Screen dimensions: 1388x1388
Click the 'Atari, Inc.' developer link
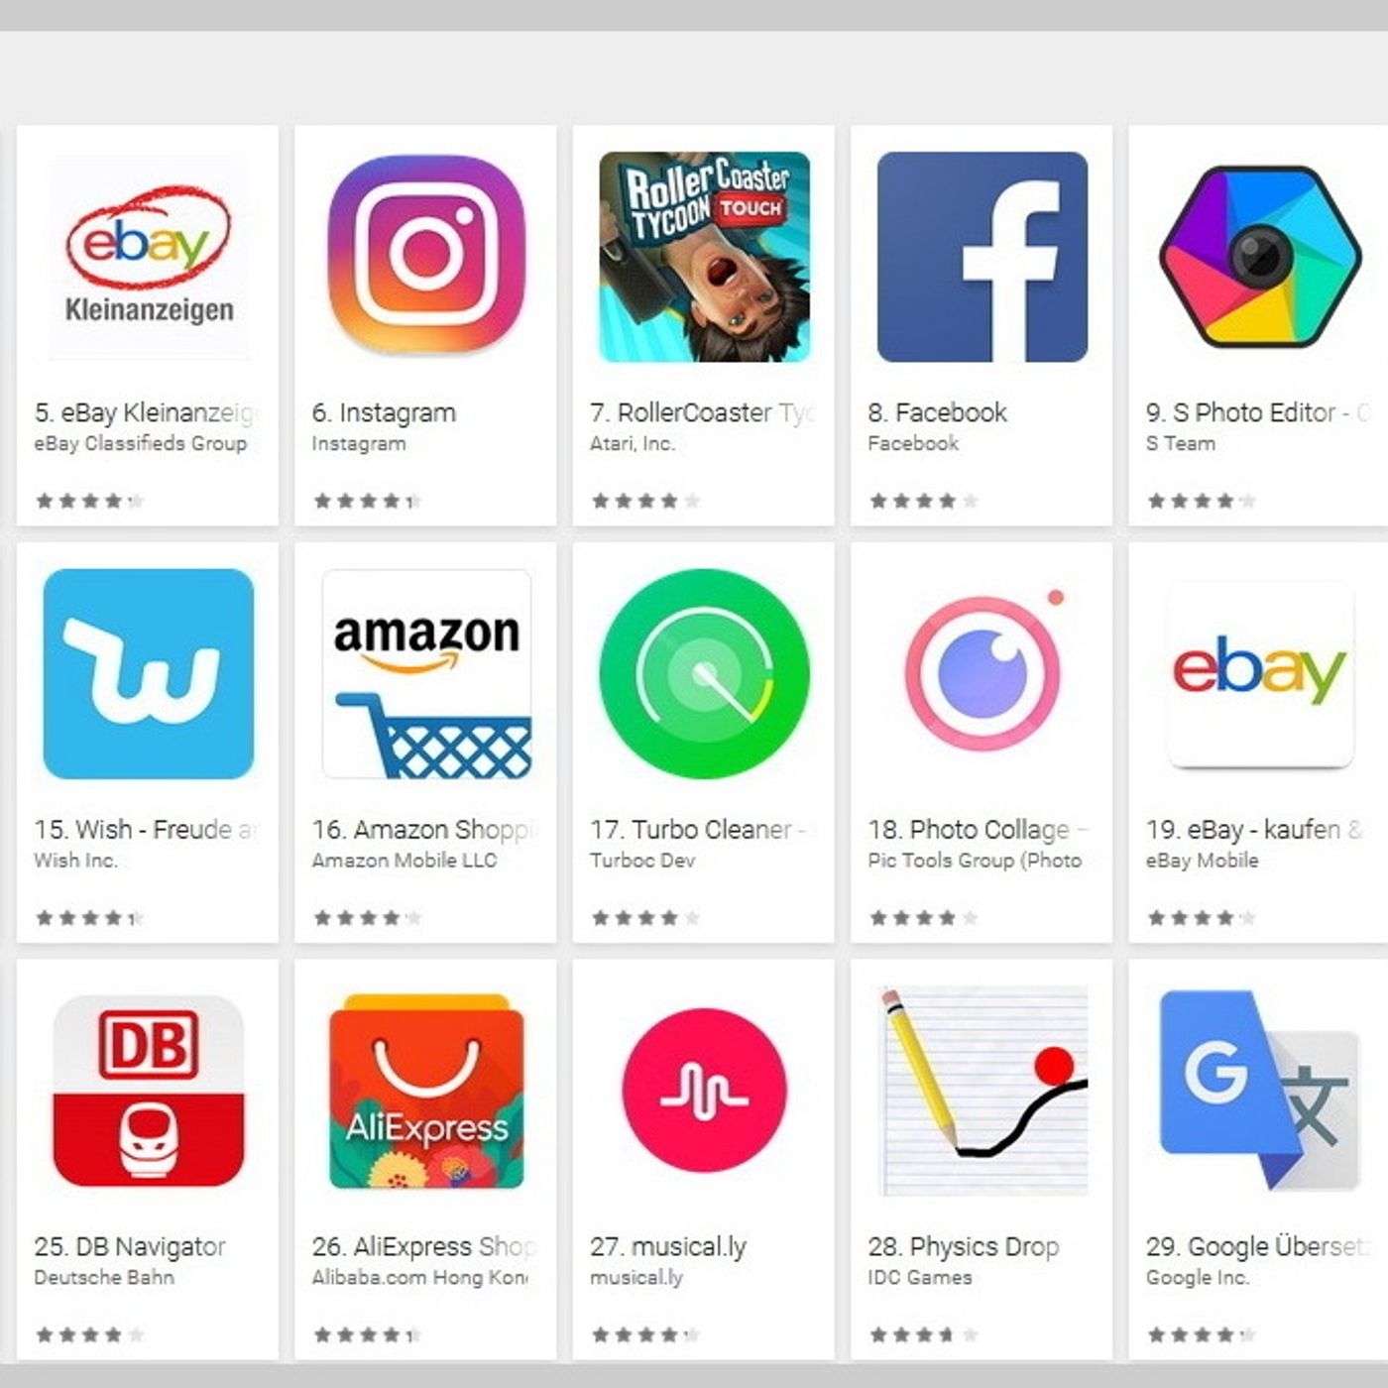(x=632, y=443)
